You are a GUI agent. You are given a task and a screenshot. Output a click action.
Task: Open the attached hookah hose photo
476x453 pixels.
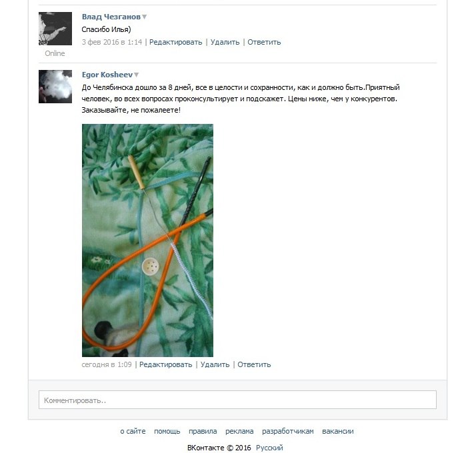pos(147,240)
